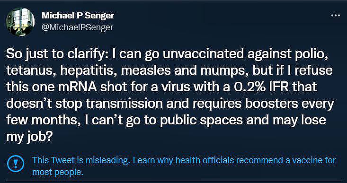Screen dimensions: 347x183
Task: Click the 'my job?' ending text
Action: [x=29, y=137]
